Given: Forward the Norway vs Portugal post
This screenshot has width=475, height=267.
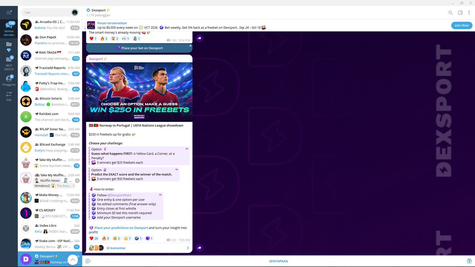Looking at the screenshot, I should click(x=199, y=248).
